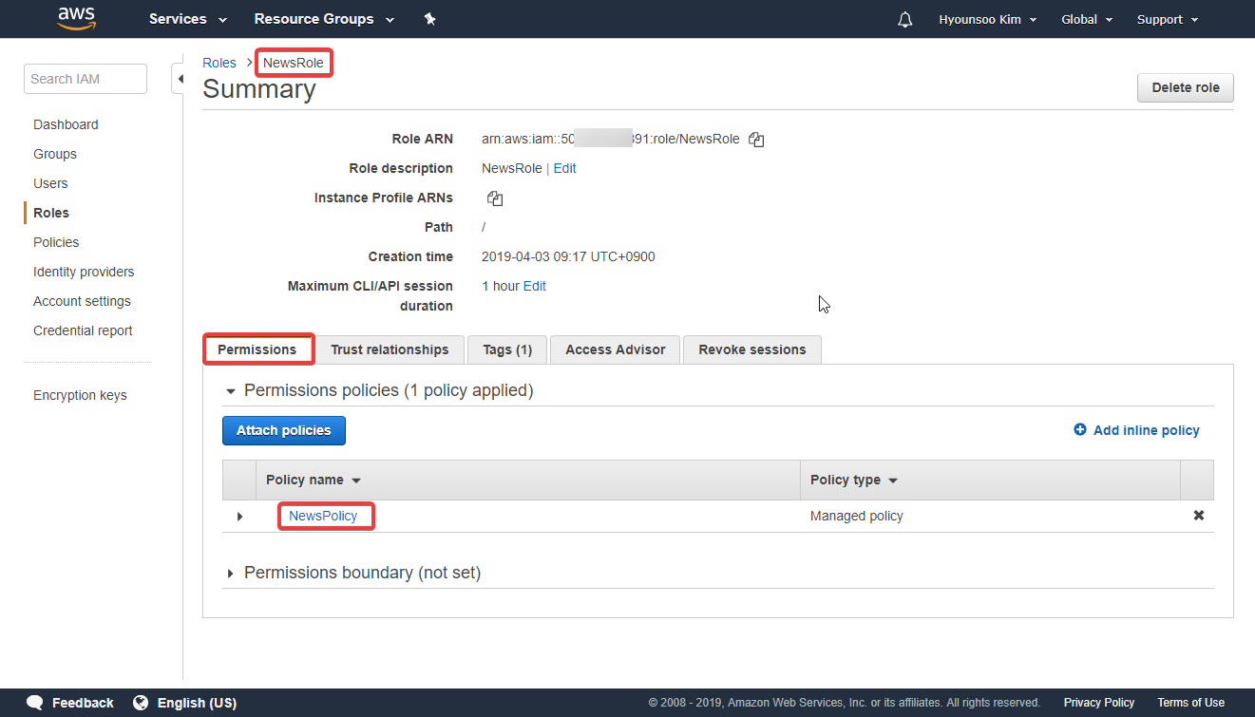Open Hyounsoo Kim account menu
1255x717 pixels.
click(987, 19)
